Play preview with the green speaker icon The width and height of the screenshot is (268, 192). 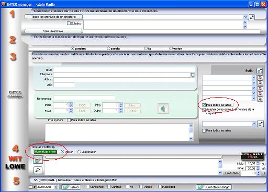click(163, 109)
